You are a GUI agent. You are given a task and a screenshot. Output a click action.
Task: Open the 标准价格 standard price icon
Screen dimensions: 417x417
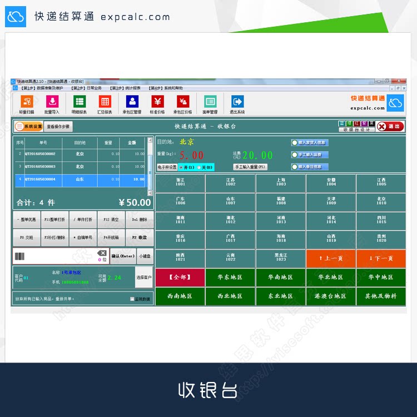157,105
